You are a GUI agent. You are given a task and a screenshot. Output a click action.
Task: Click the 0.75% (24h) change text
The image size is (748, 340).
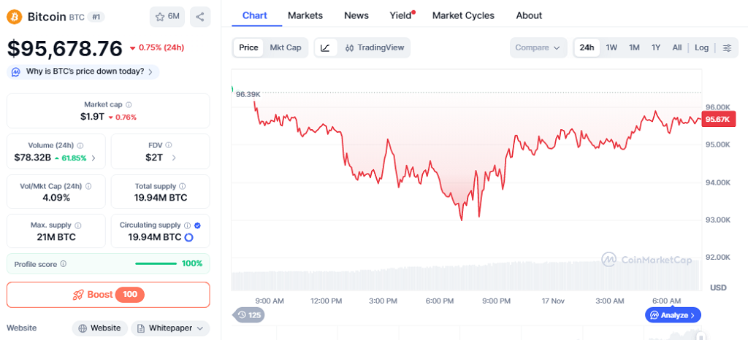tap(157, 47)
